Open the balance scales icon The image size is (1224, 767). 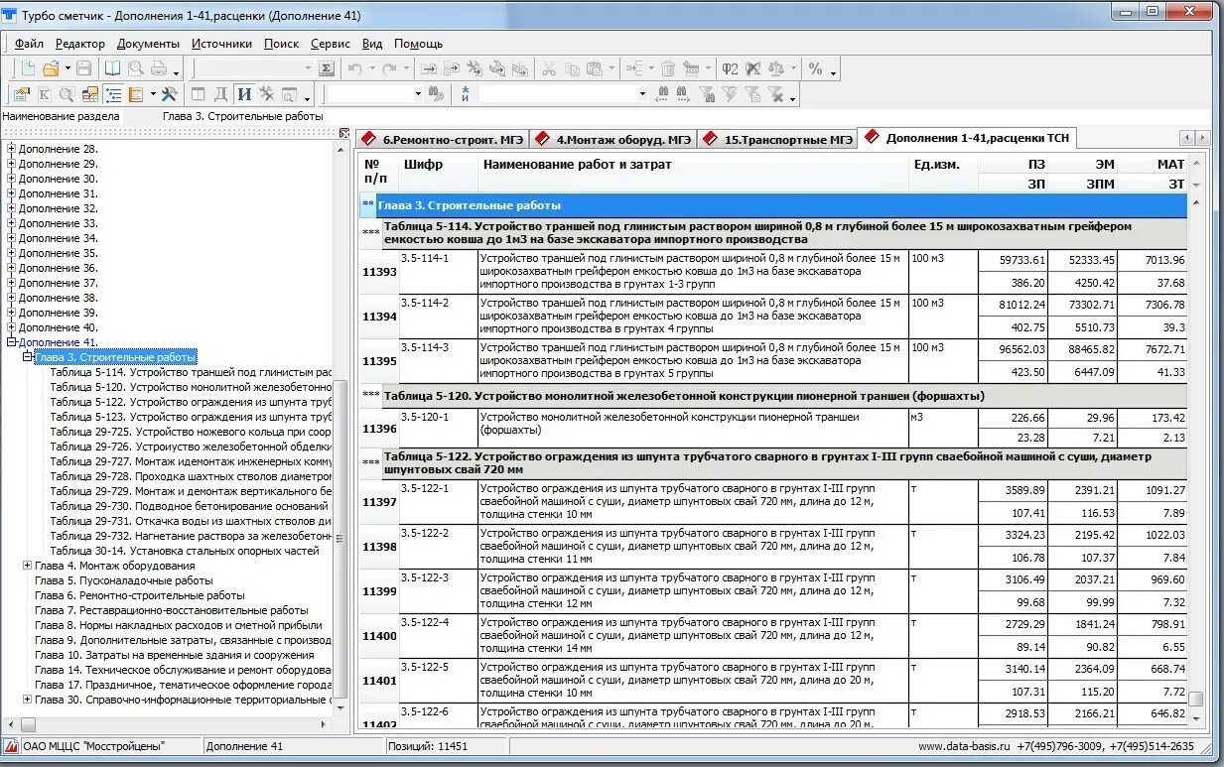pyautogui.click(x=776, y=68)
